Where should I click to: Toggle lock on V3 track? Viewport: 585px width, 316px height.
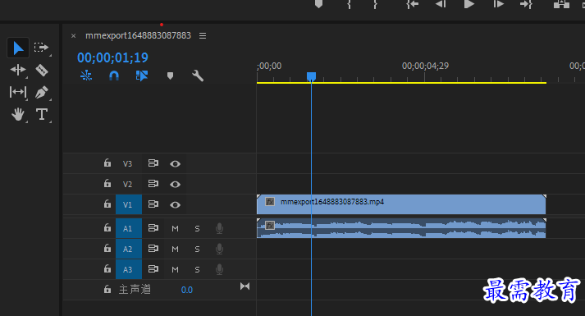click(x=107, y=163)
